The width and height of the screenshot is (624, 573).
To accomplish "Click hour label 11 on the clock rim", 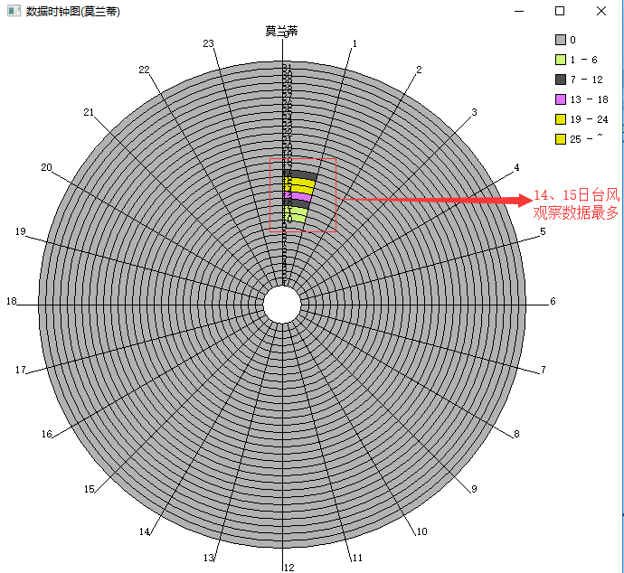I will pyautogui.click(x=357, y=558).
